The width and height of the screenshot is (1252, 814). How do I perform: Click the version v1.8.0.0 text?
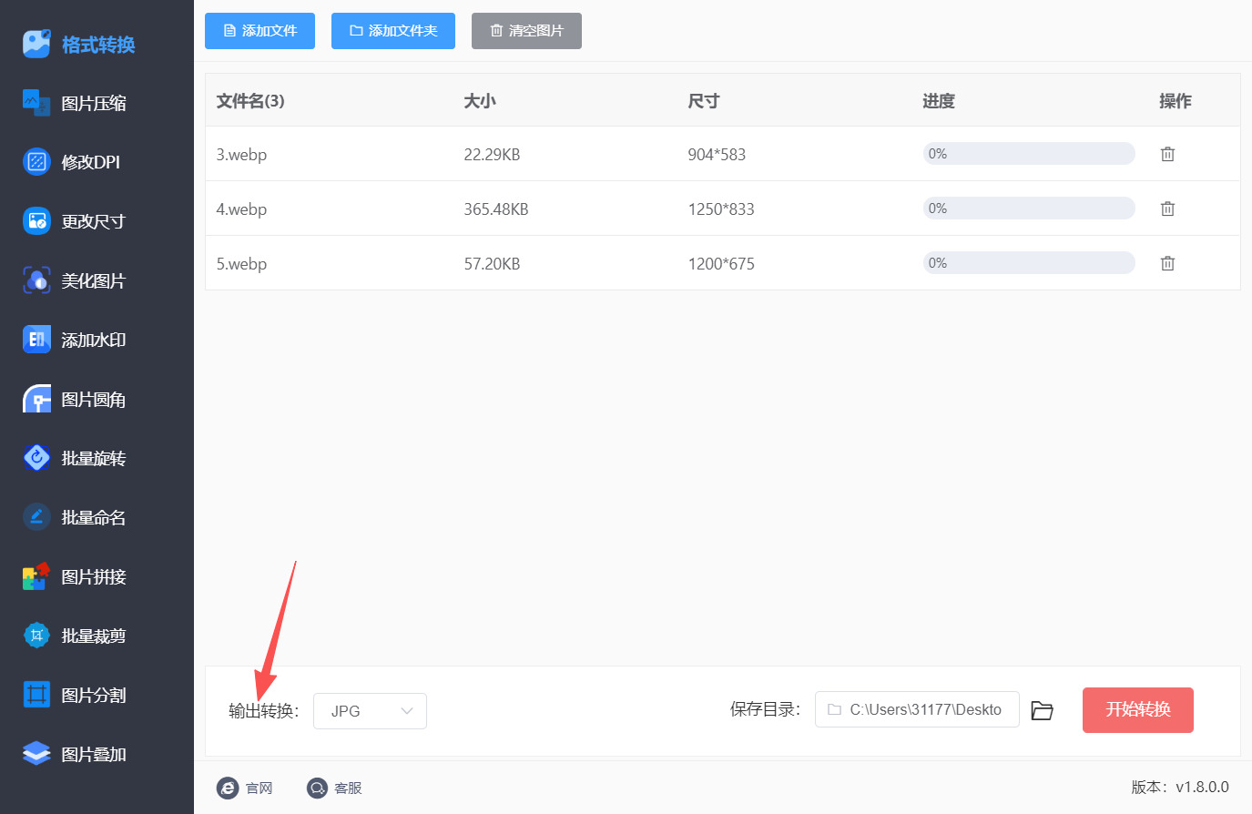click(1180, 788)
